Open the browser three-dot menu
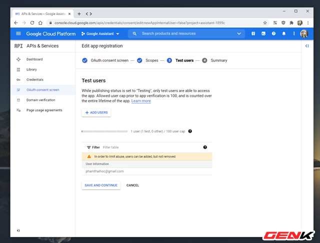The height and width of the screenshot is (243, 320). (308, 23)
